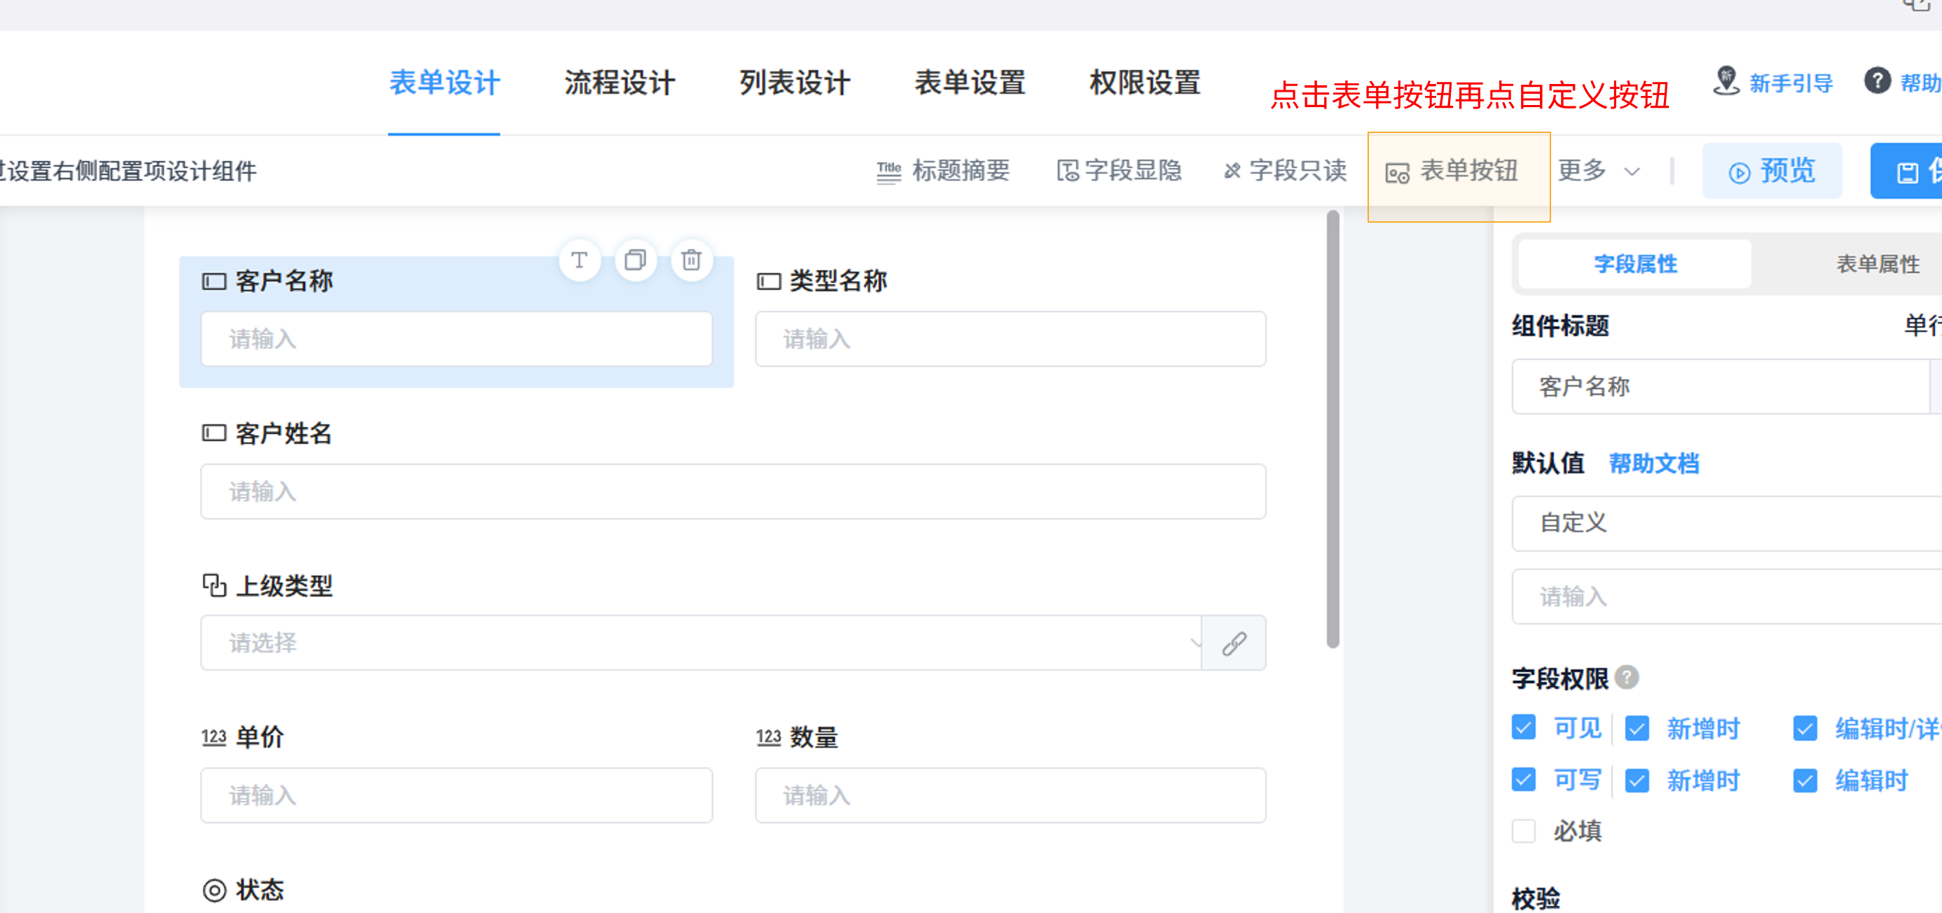Click the 校验 section heading
Screen dimensions: 1942x913
click(x=1536, y=898)
